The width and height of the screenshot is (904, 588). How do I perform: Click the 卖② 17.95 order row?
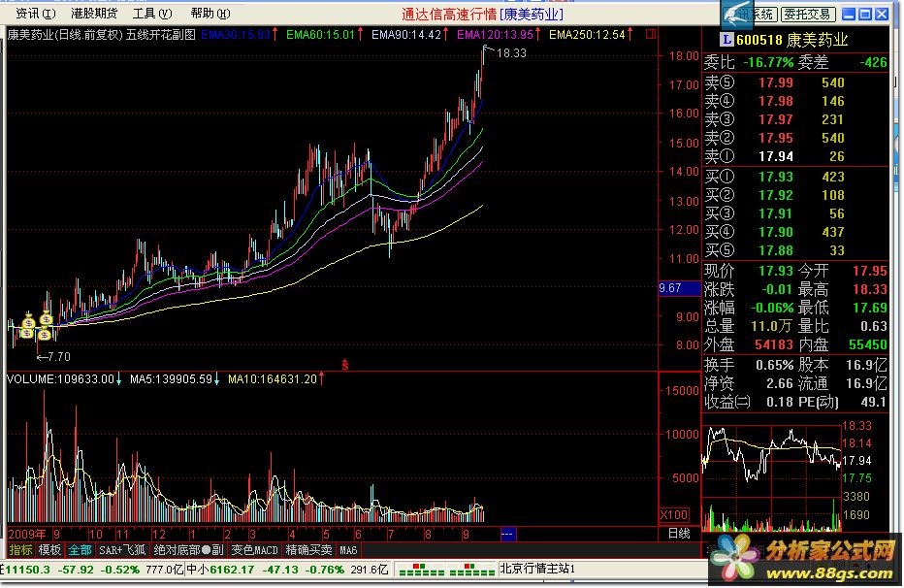point(795,138)
